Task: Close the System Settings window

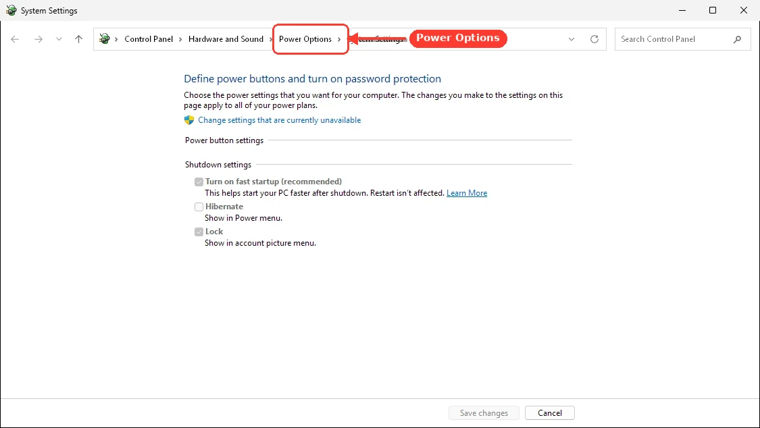Action: [744, 10]
